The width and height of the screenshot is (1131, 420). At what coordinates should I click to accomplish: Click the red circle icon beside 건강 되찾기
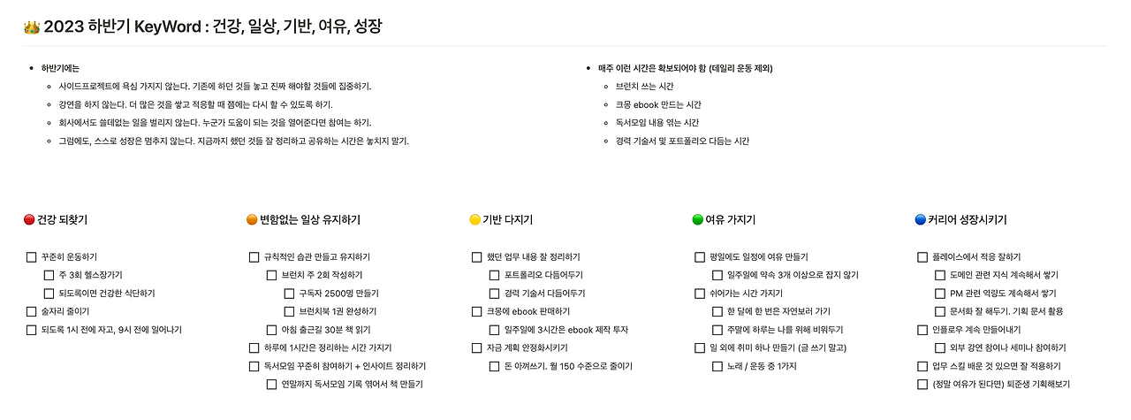[29, 220]
